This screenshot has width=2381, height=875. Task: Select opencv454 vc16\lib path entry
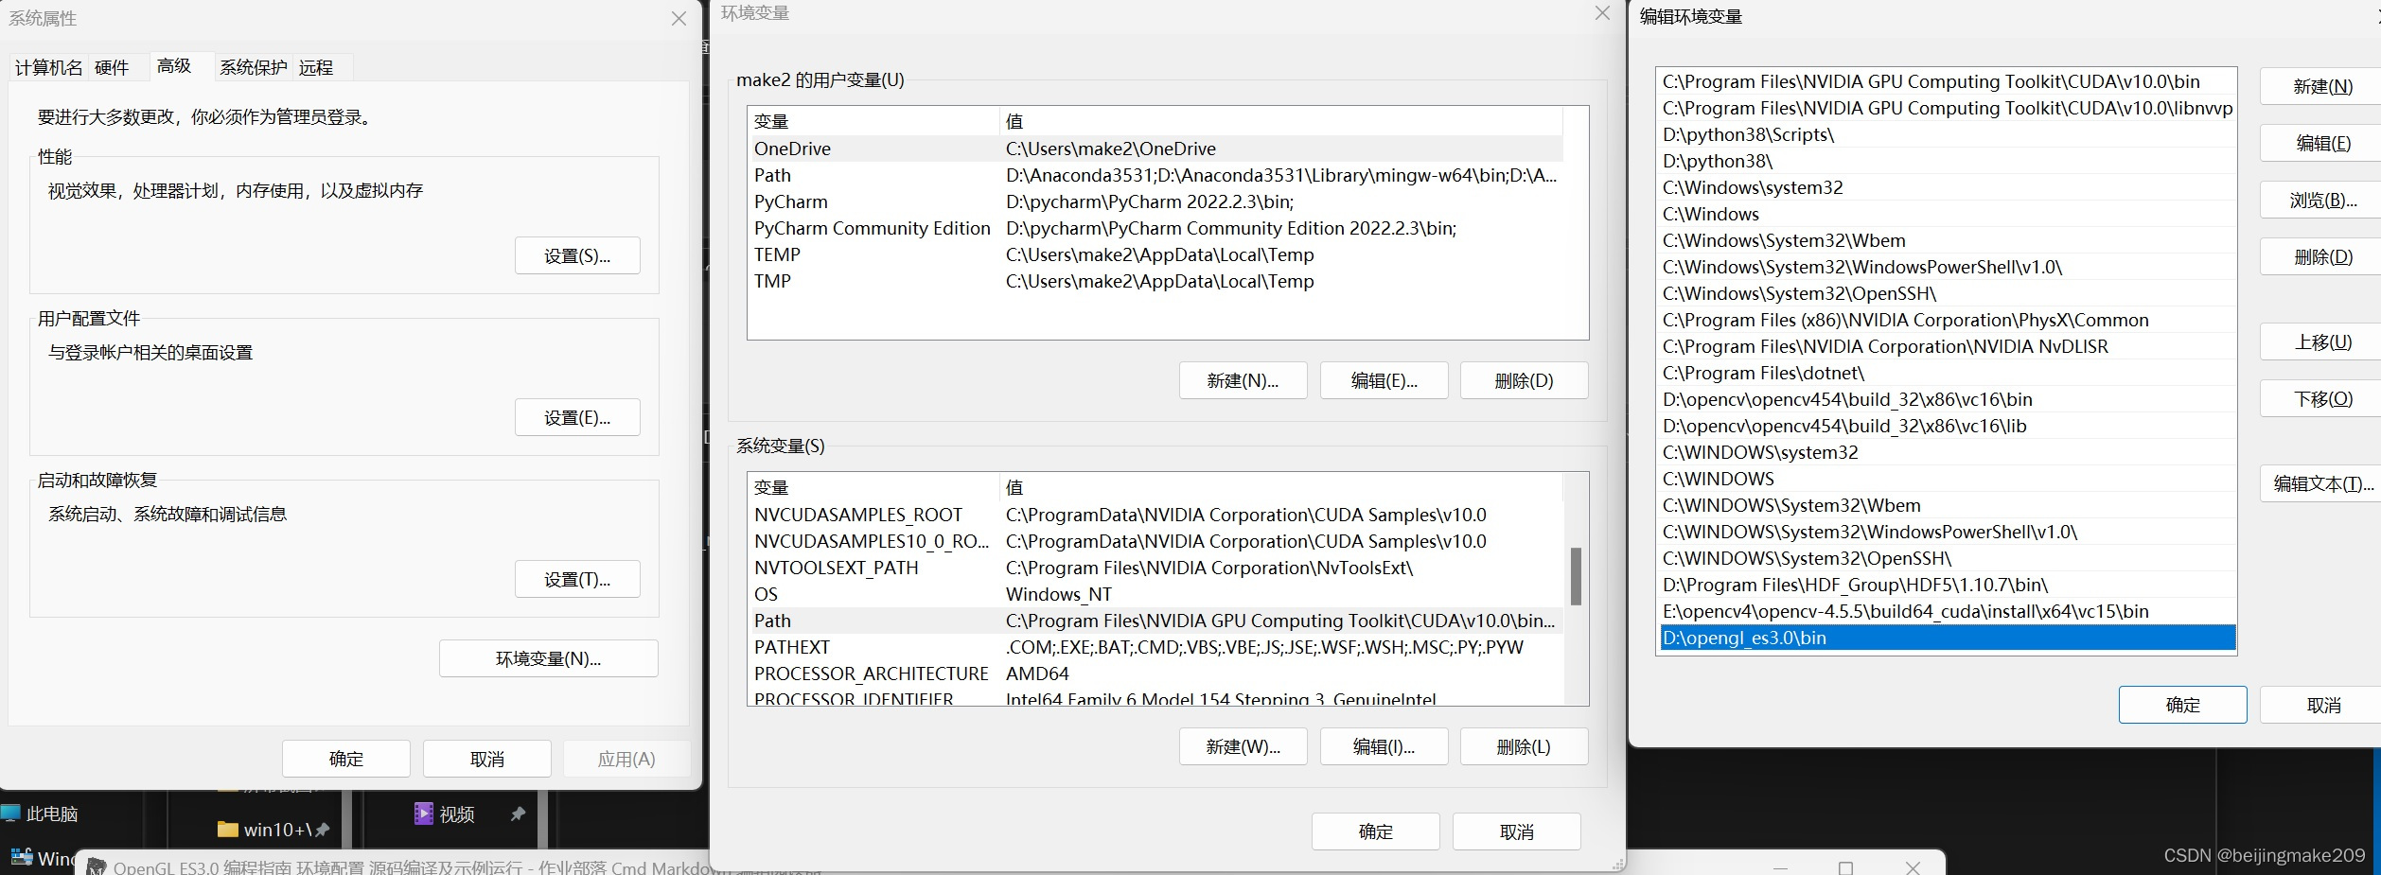click(x=1948, y=426)
